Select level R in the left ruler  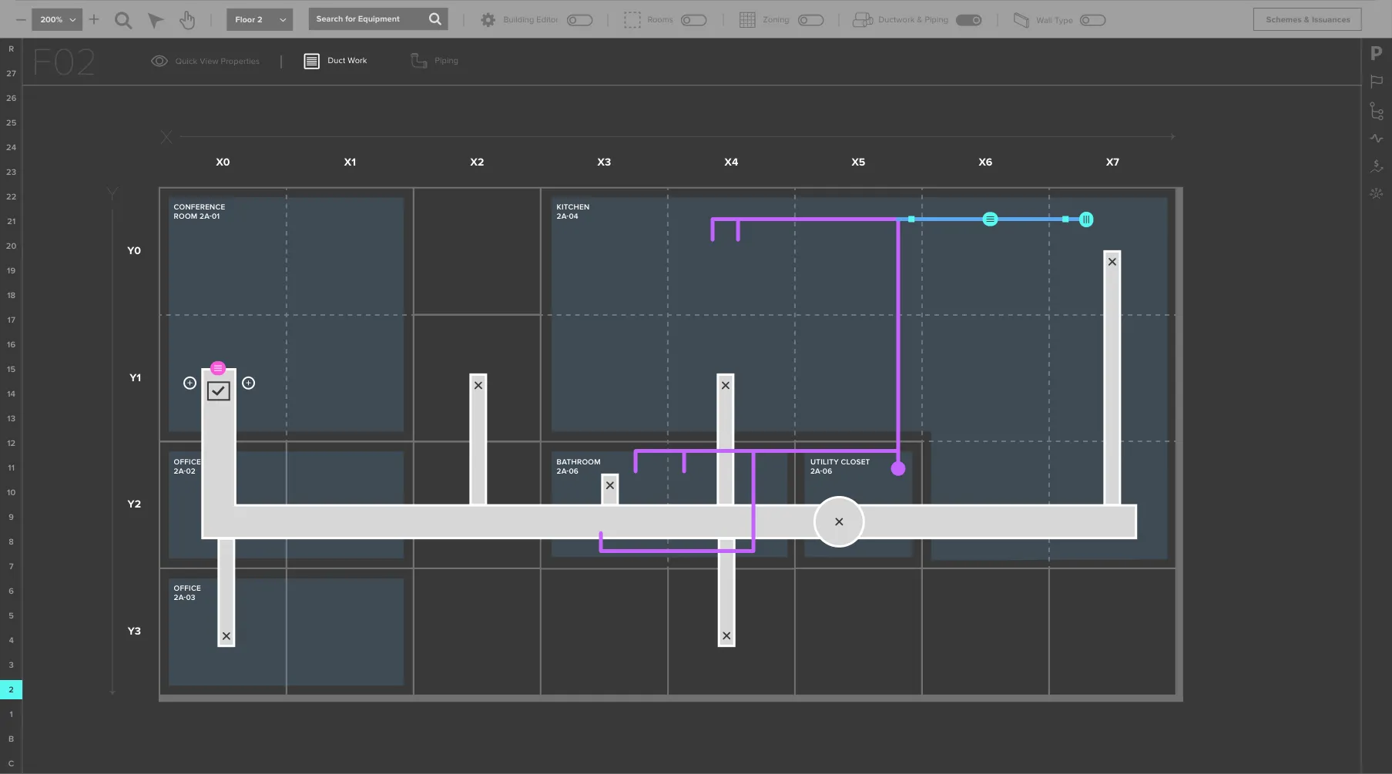coord(11,49)
